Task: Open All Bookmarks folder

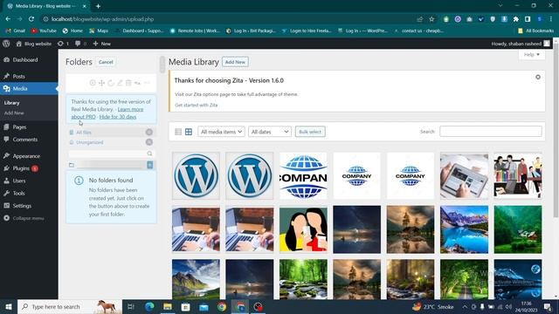Action: pos(536,31)
